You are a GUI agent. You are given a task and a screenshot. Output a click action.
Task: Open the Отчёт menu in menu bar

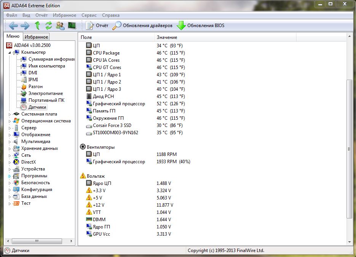point(42,15)
